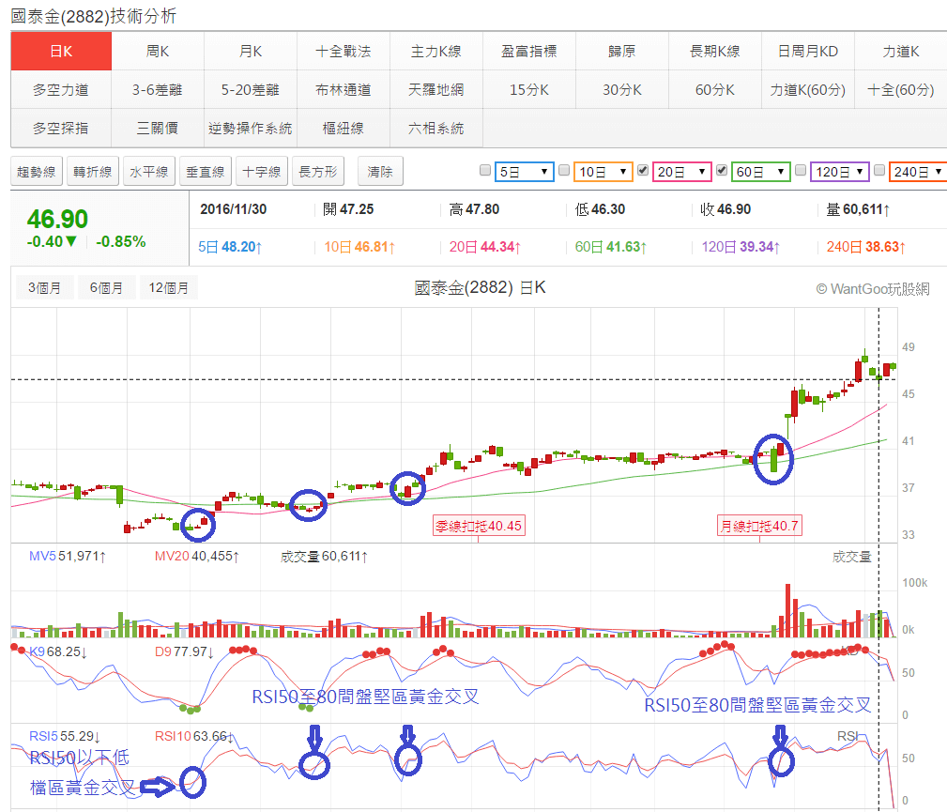Switch to the 60分K intraday tab
Image resolution: width=947 pixels, height=812 pixels.
714,90
